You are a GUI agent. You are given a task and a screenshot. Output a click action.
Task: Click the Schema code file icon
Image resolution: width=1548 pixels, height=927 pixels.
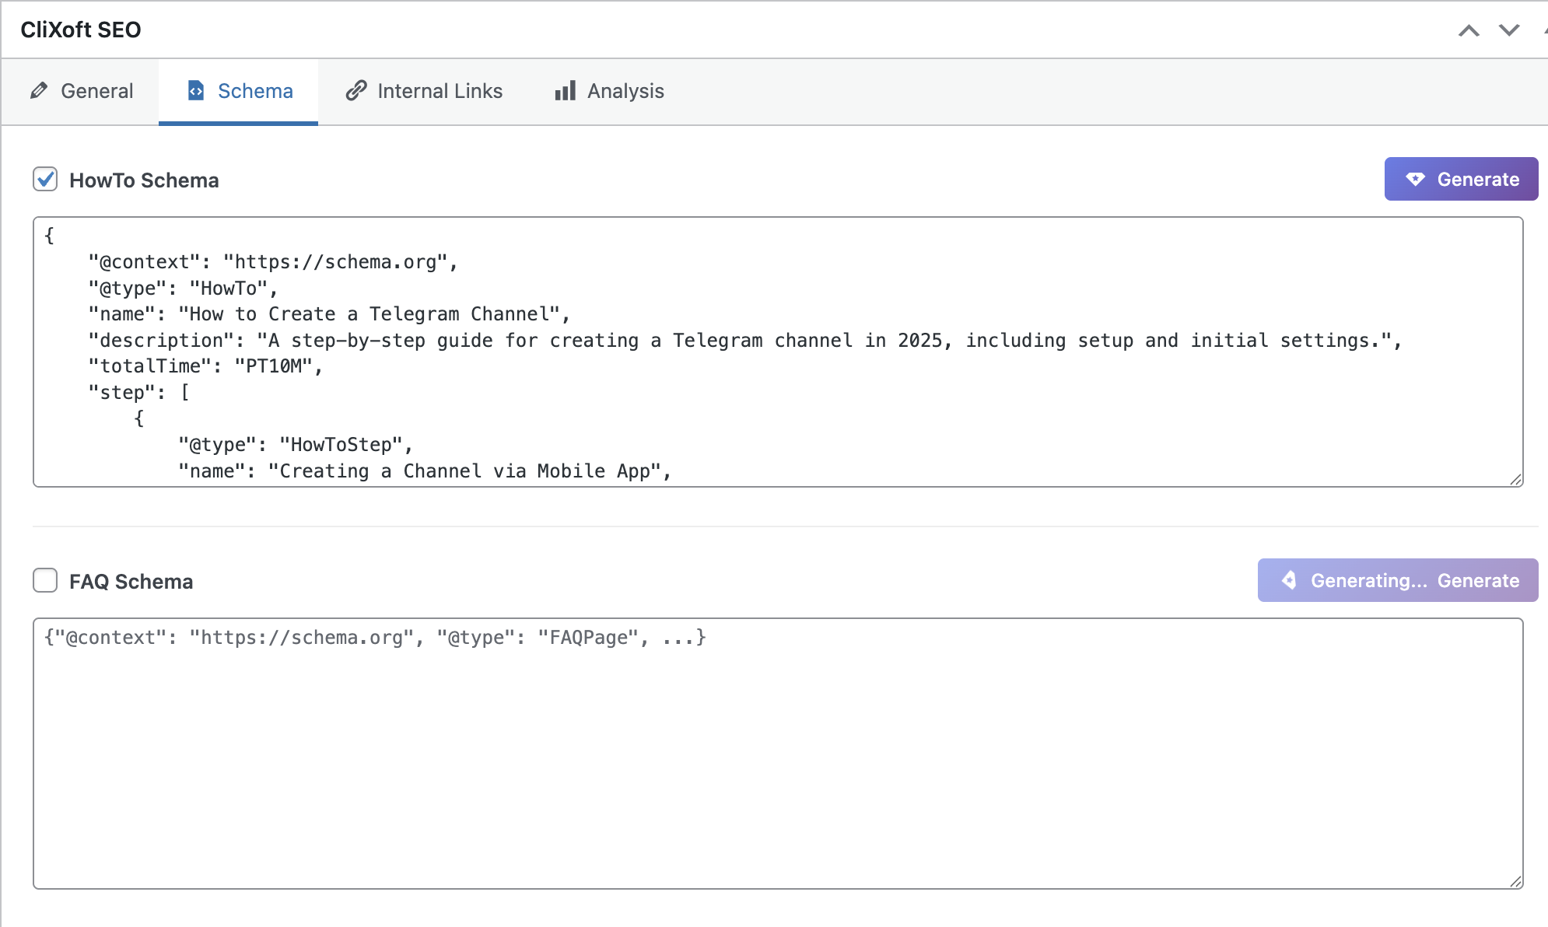click(196, 91)
